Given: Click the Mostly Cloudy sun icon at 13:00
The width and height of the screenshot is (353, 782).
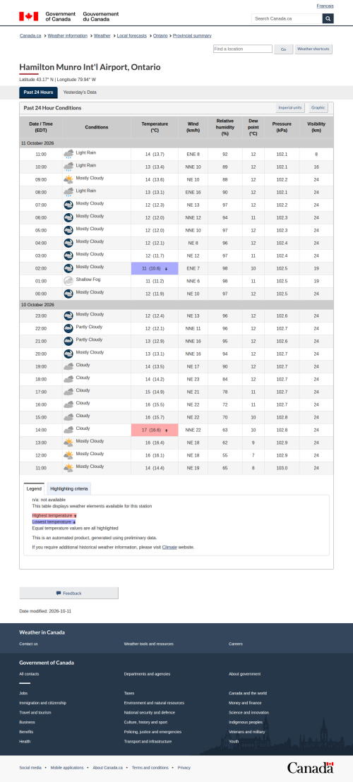Looking at the screenshot, I should click(68, 443).
